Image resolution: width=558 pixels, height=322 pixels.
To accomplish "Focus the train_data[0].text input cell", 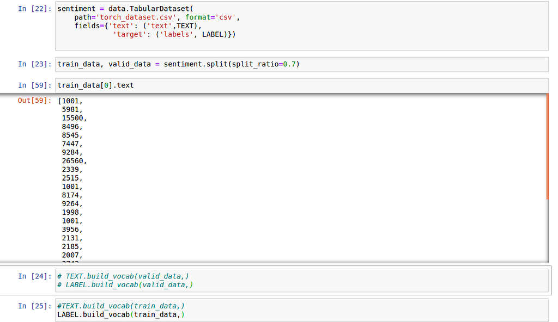I will click(x=327, y=85).
